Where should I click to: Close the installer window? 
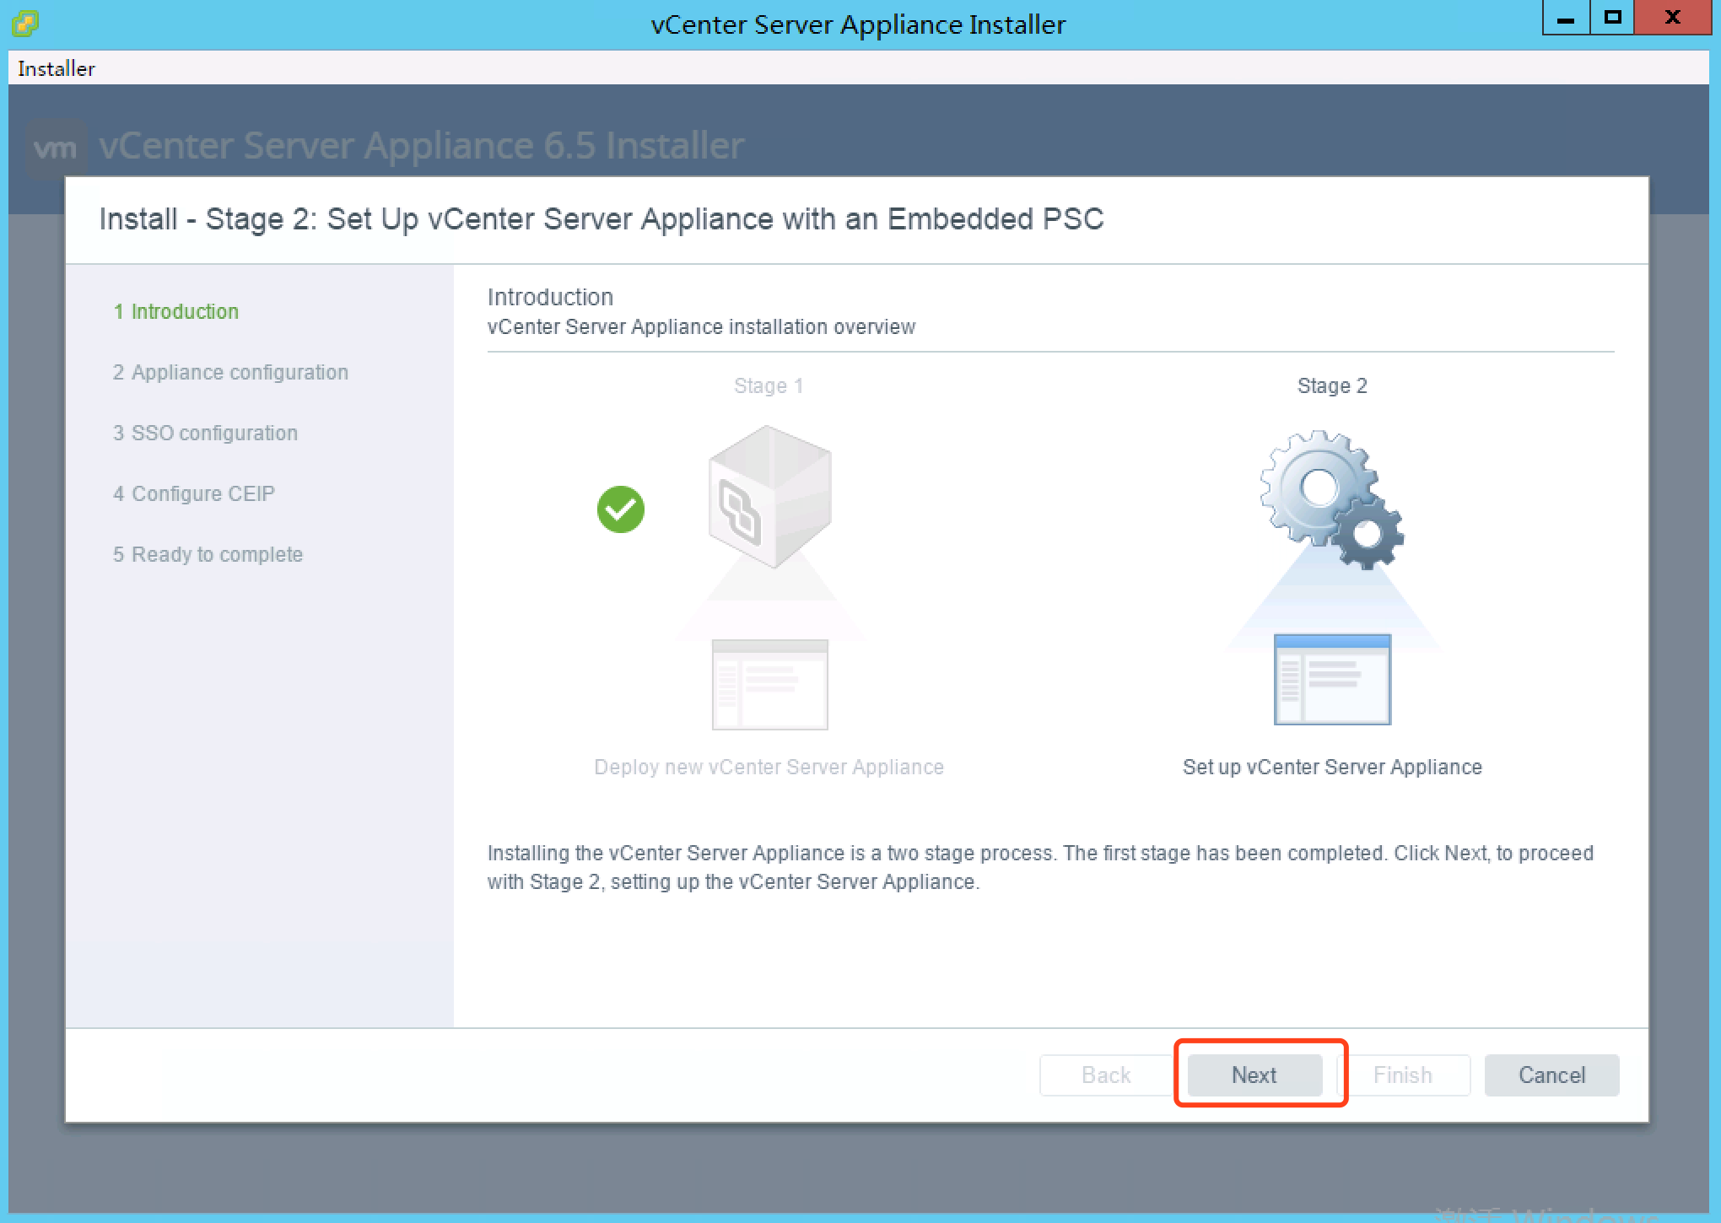pyautogui.click(x=1672, y=18)
